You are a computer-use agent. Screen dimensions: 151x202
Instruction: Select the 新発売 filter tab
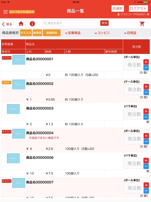(x=37, y=33)
